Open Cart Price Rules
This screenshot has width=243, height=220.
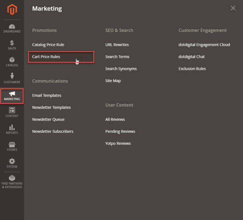pyautogui.click(x=46, y=57)
